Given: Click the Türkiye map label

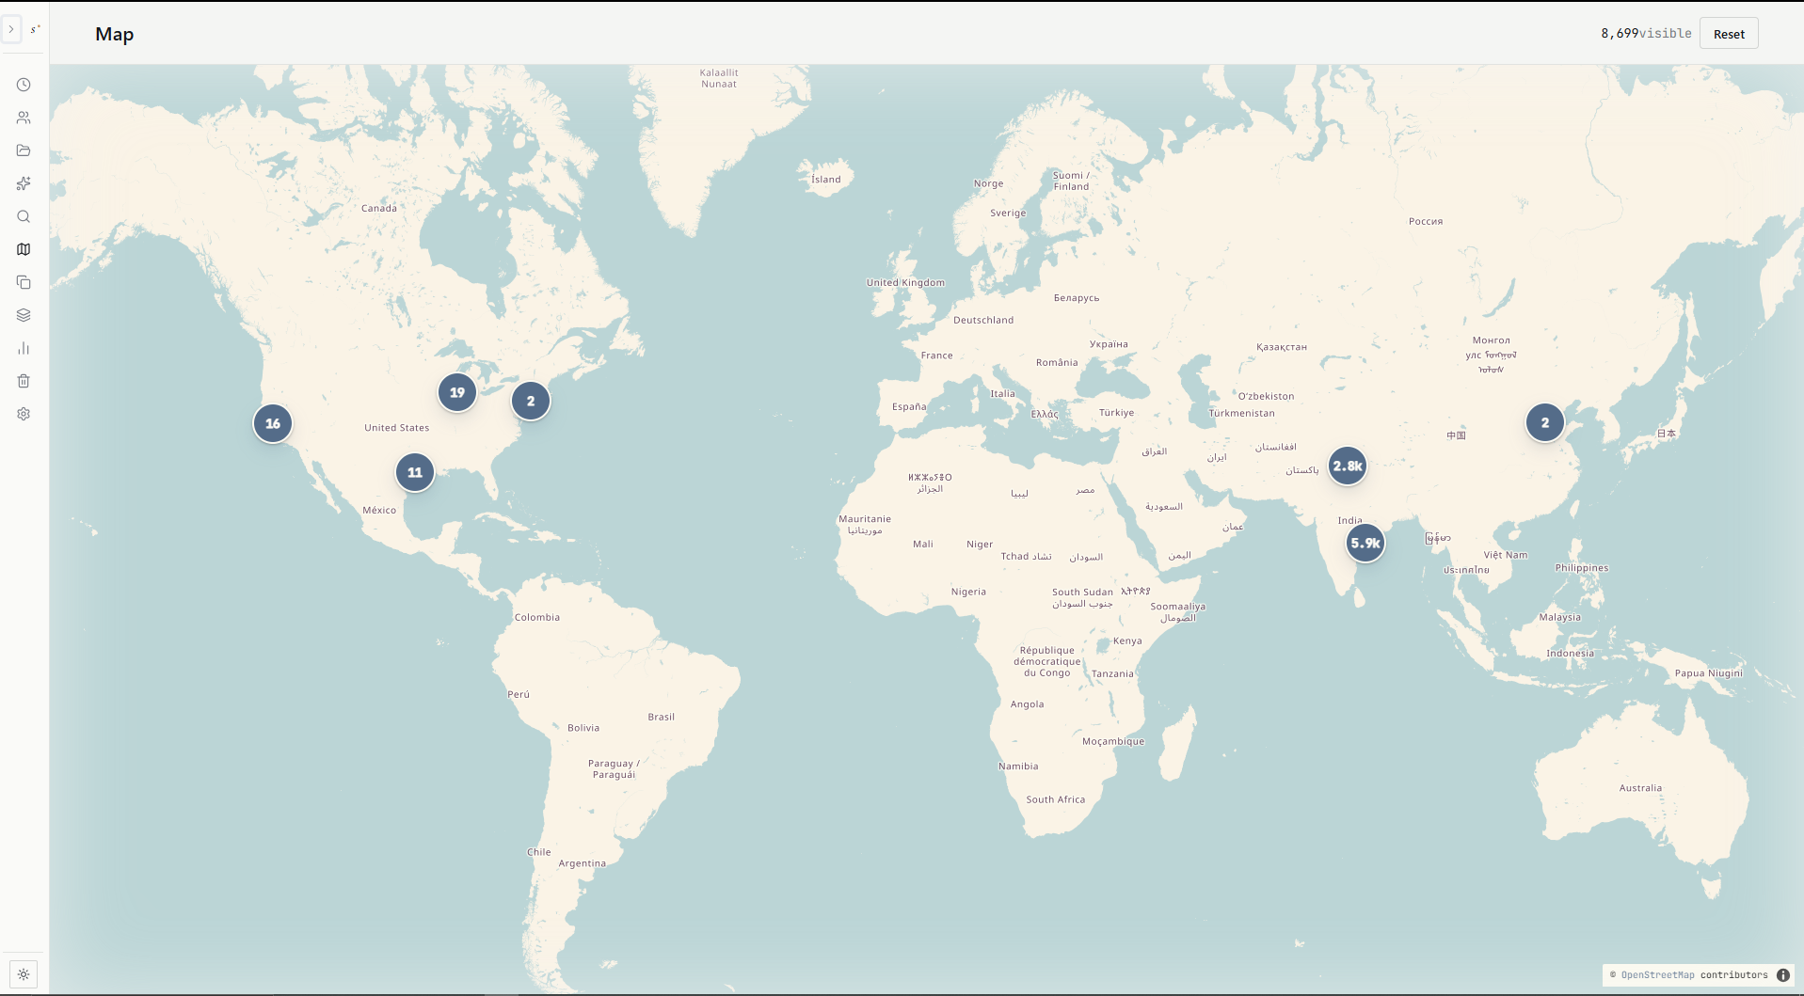Looking at the screenshot, I should (1117, 413).
